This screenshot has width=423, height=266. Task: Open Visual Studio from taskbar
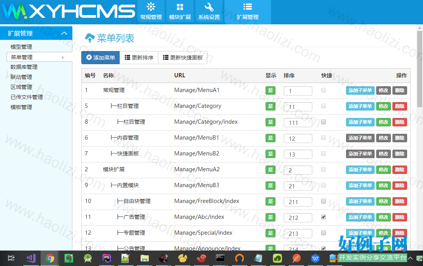pos(31,258)
